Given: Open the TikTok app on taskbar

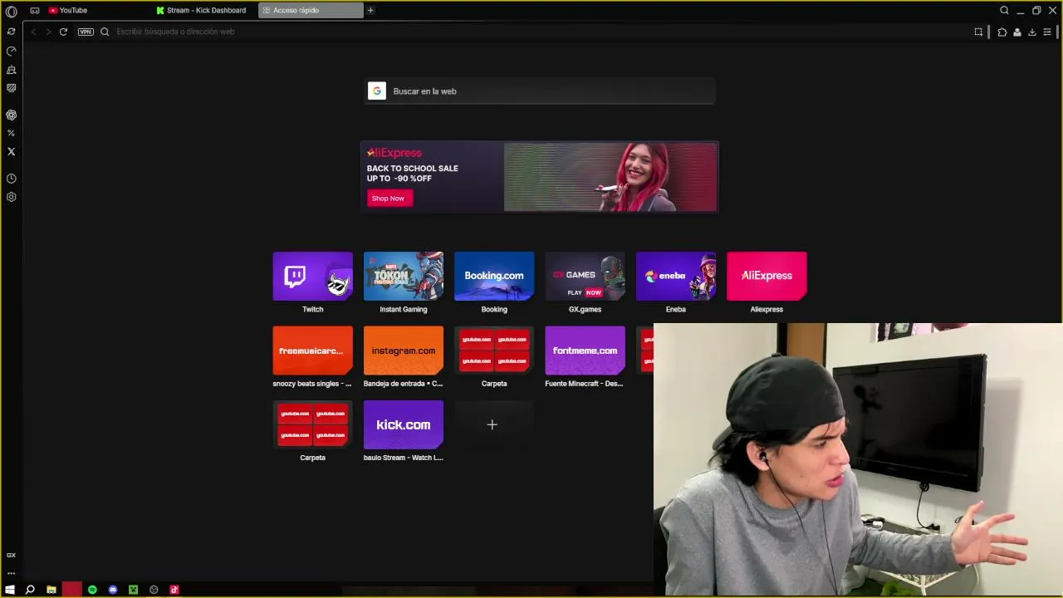Looking at the screenshot, I should coord(174,590).
